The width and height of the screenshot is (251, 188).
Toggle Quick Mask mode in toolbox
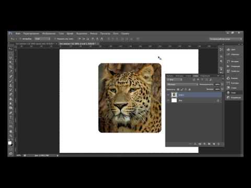click(x=11, y=149)
